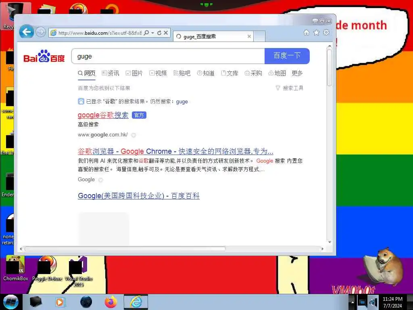Click the hamster image on desktop

383,266
